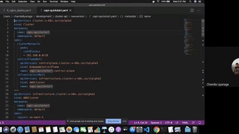Click line 26 region us-east-1 text
Image resolution: width=239 pixels, height=134 pixels.
pos(30,117)
